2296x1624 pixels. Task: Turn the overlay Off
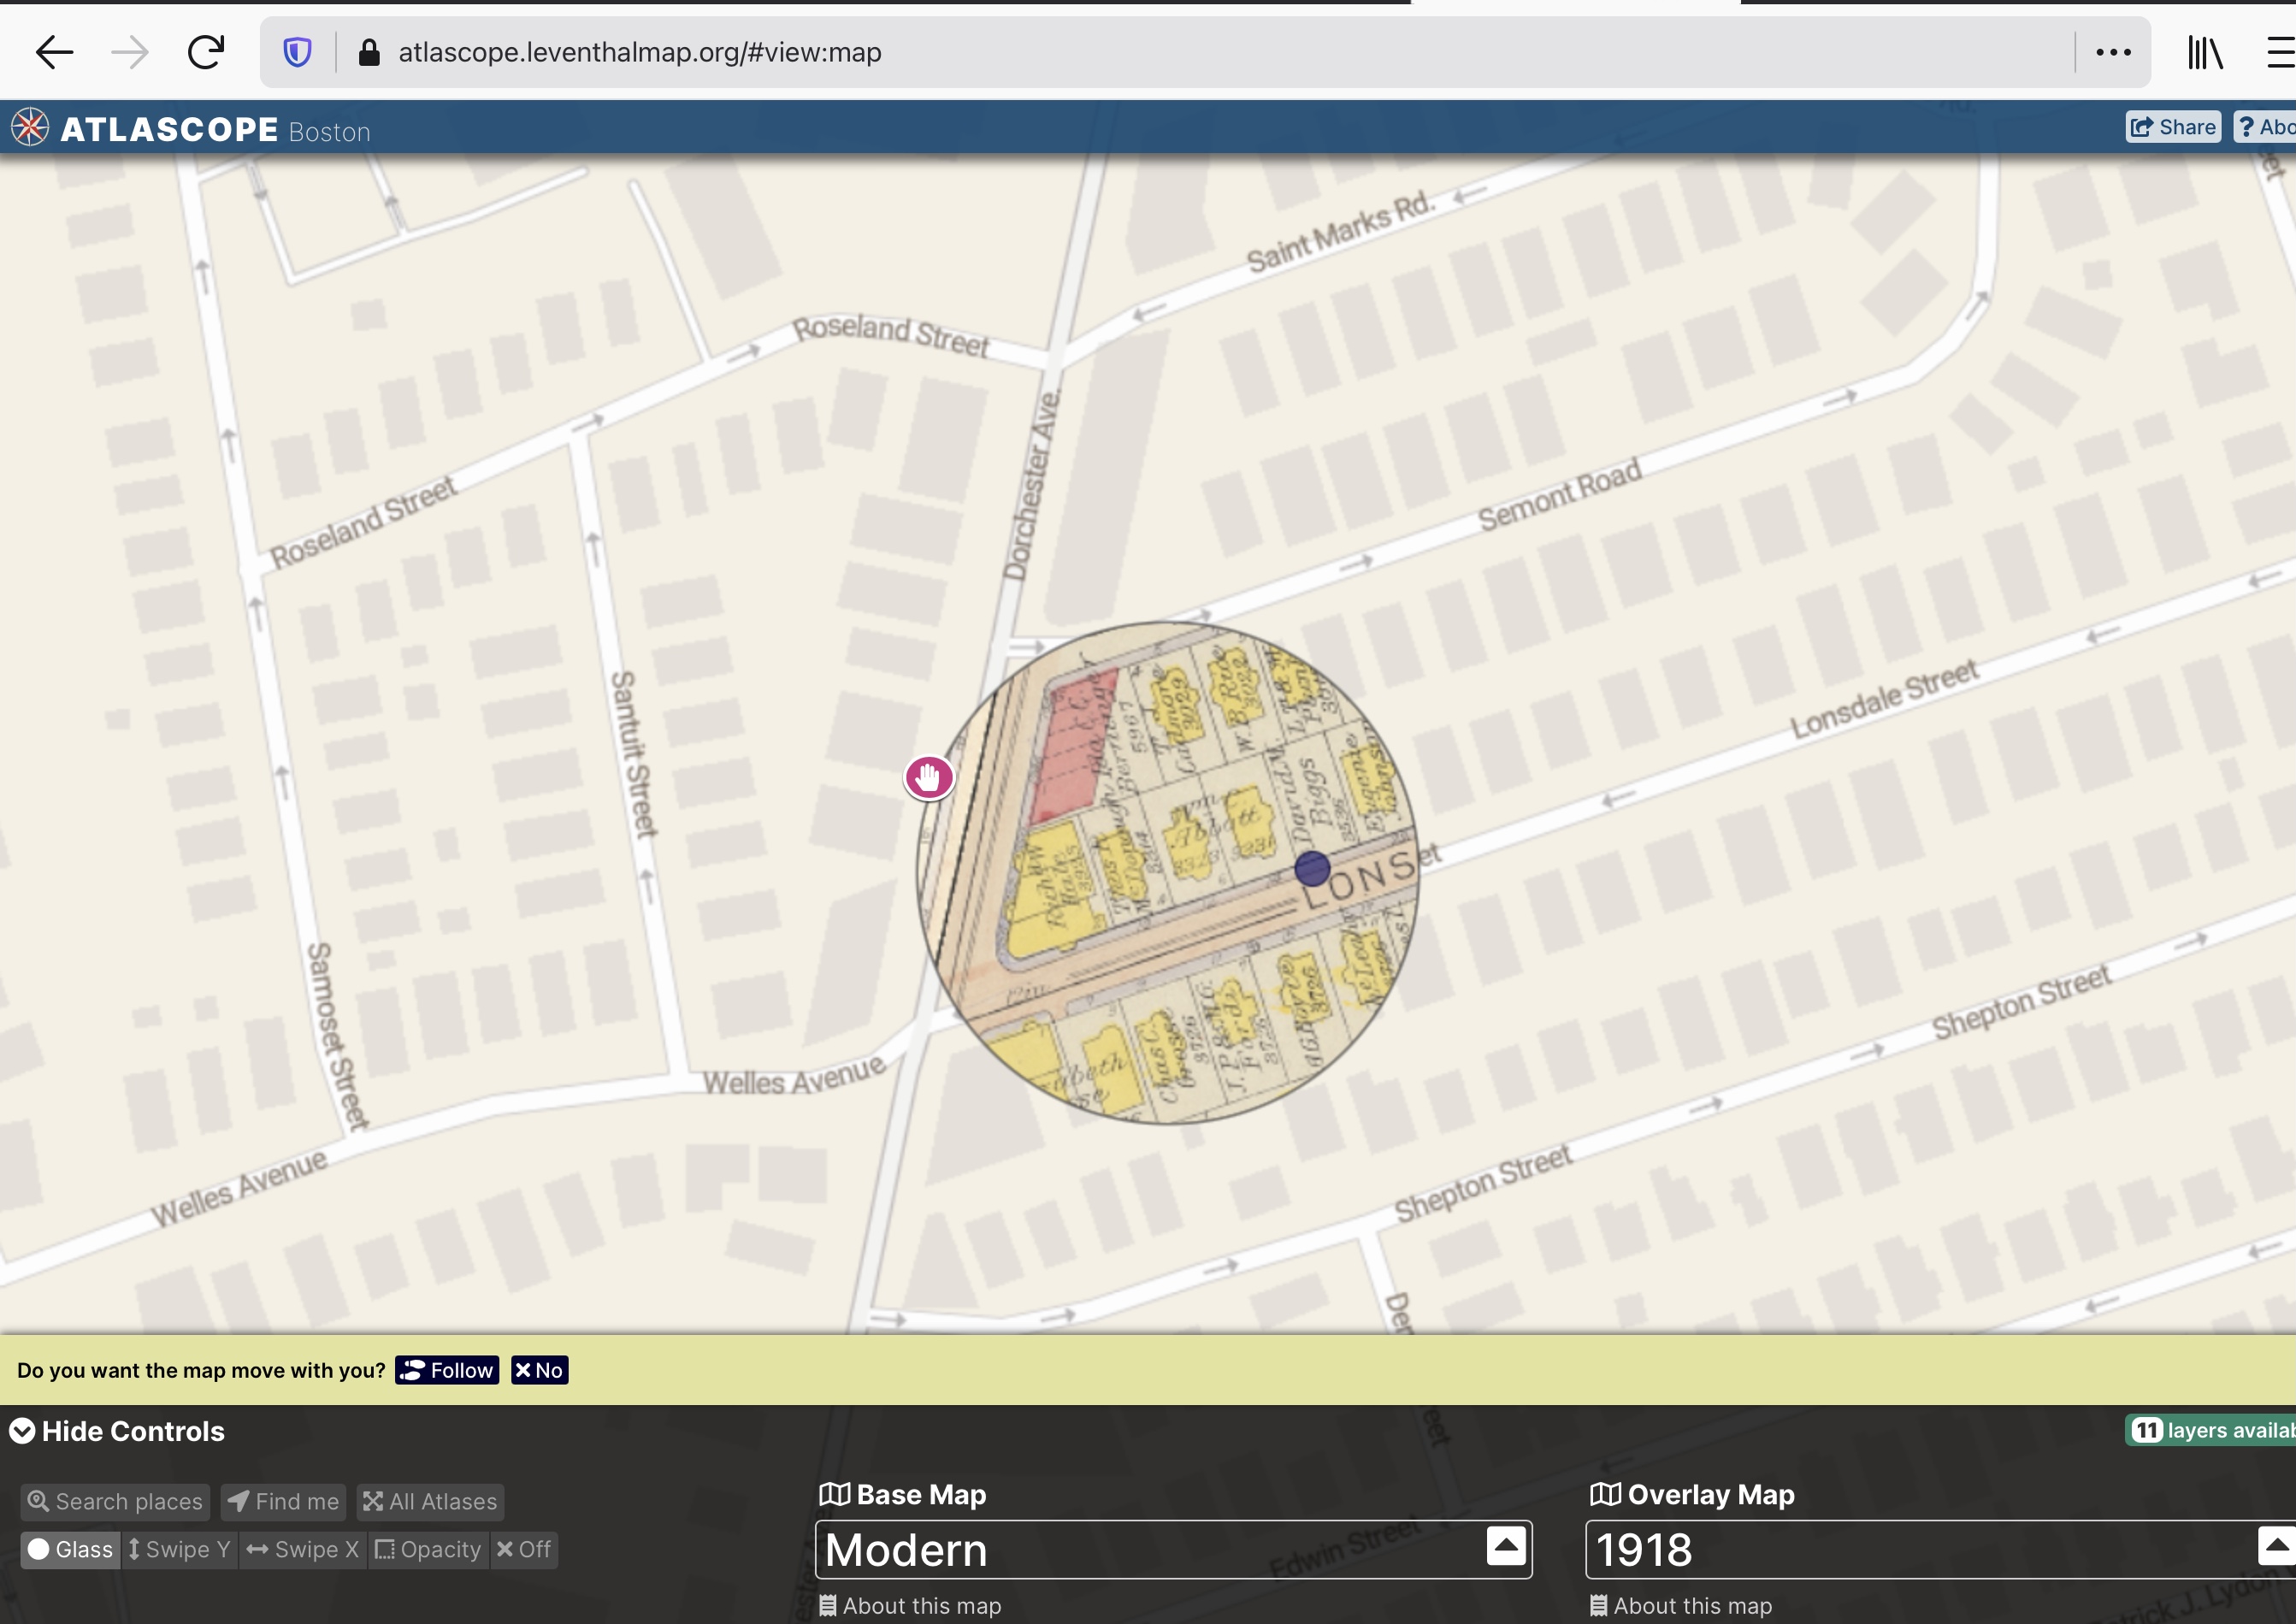(524, 1549)
